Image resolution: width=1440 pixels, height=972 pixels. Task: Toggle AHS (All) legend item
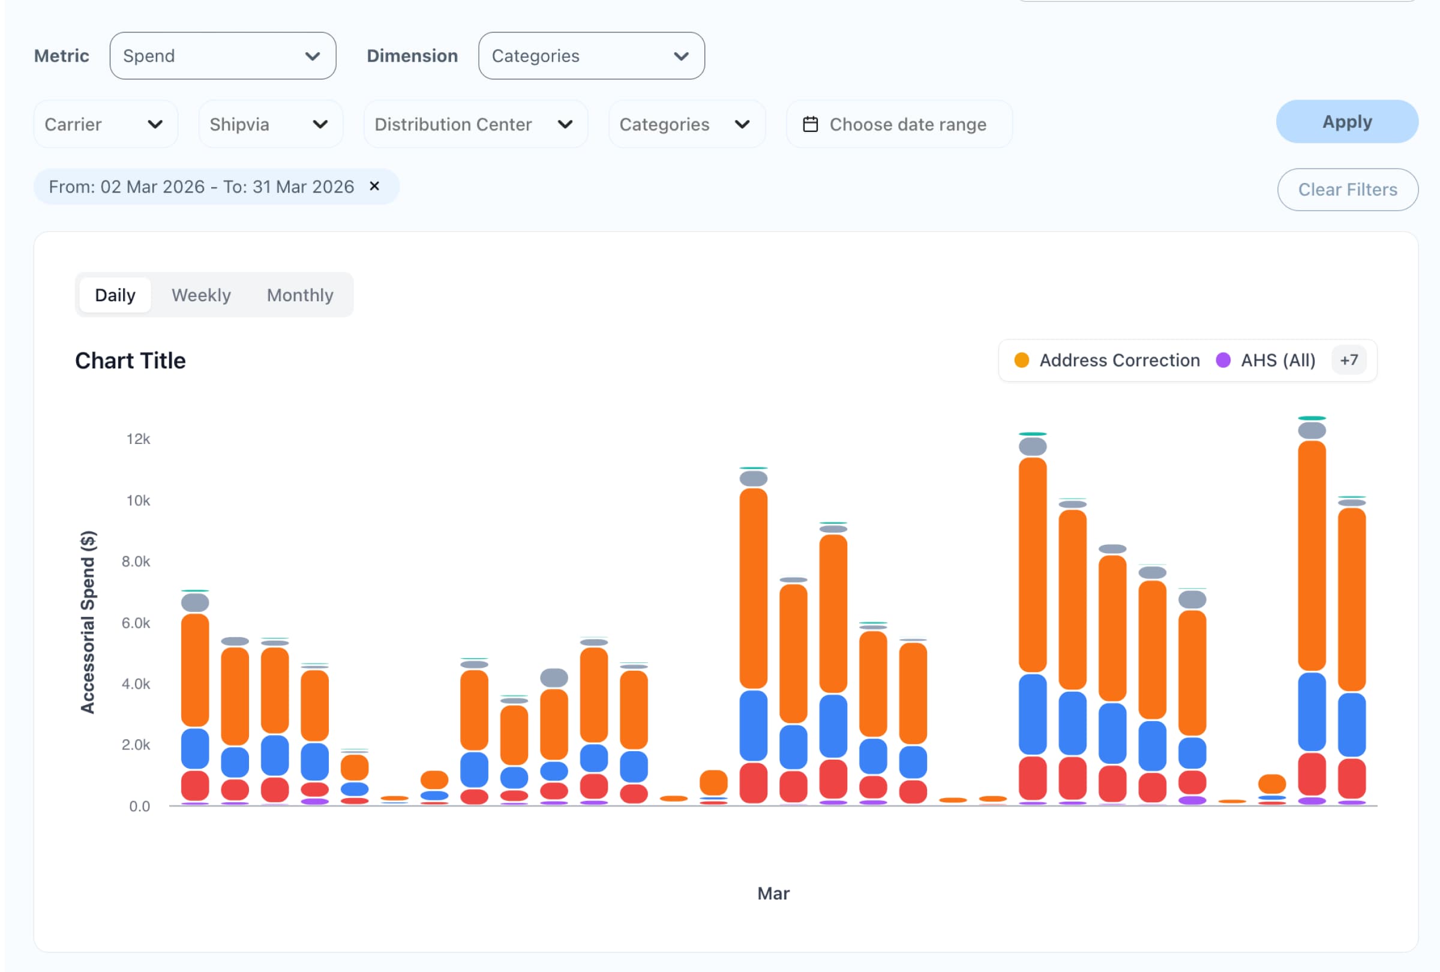(x=1265, y=361)
